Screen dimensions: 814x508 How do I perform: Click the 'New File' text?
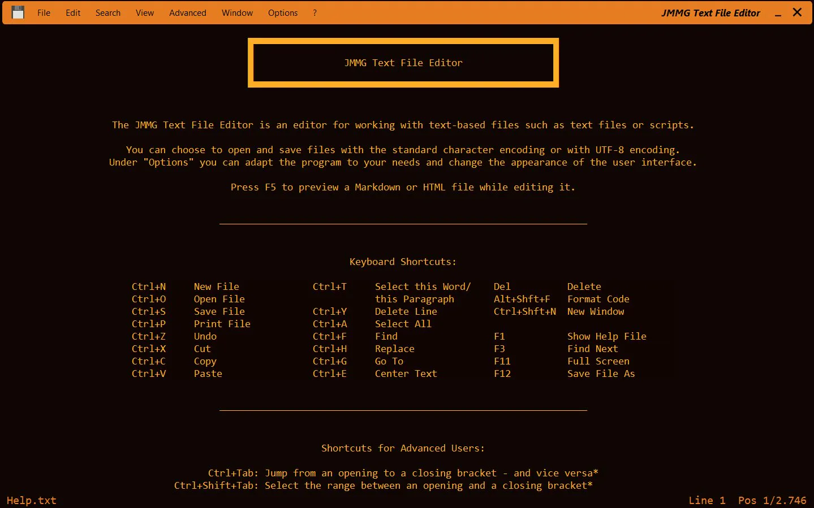point(217,286)
